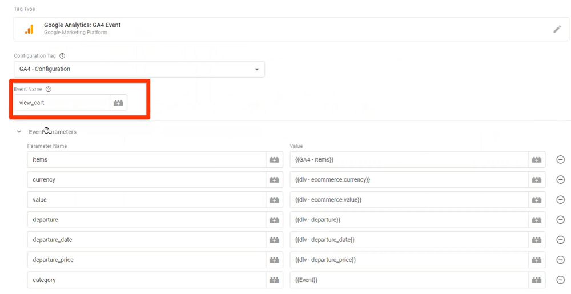Click variable picker beside dlv departure_price value
This screenshot has width=571, height=294.
pyautogui.click(x=537, y=260)
